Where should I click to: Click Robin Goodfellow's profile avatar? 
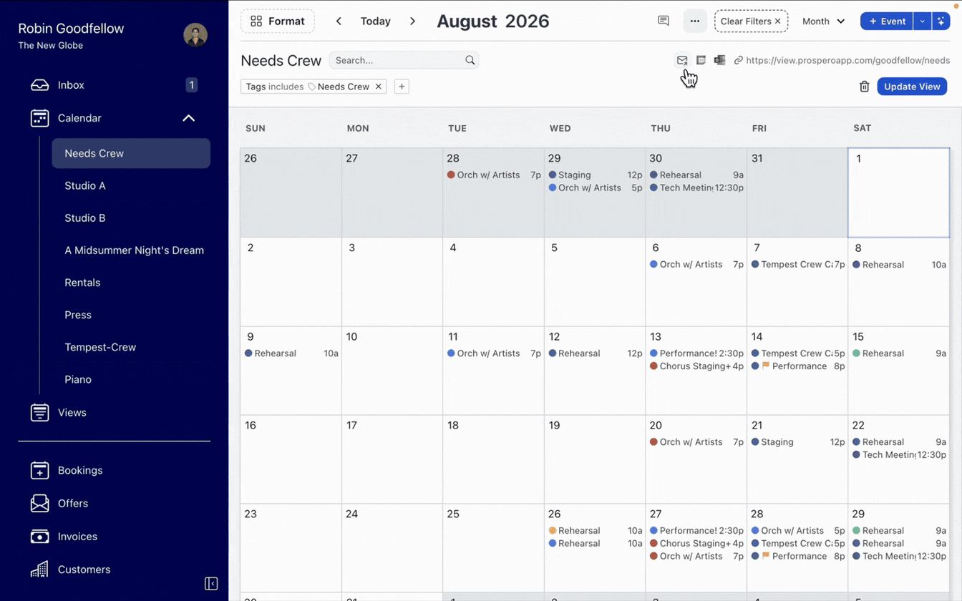[x=195, y=35]
